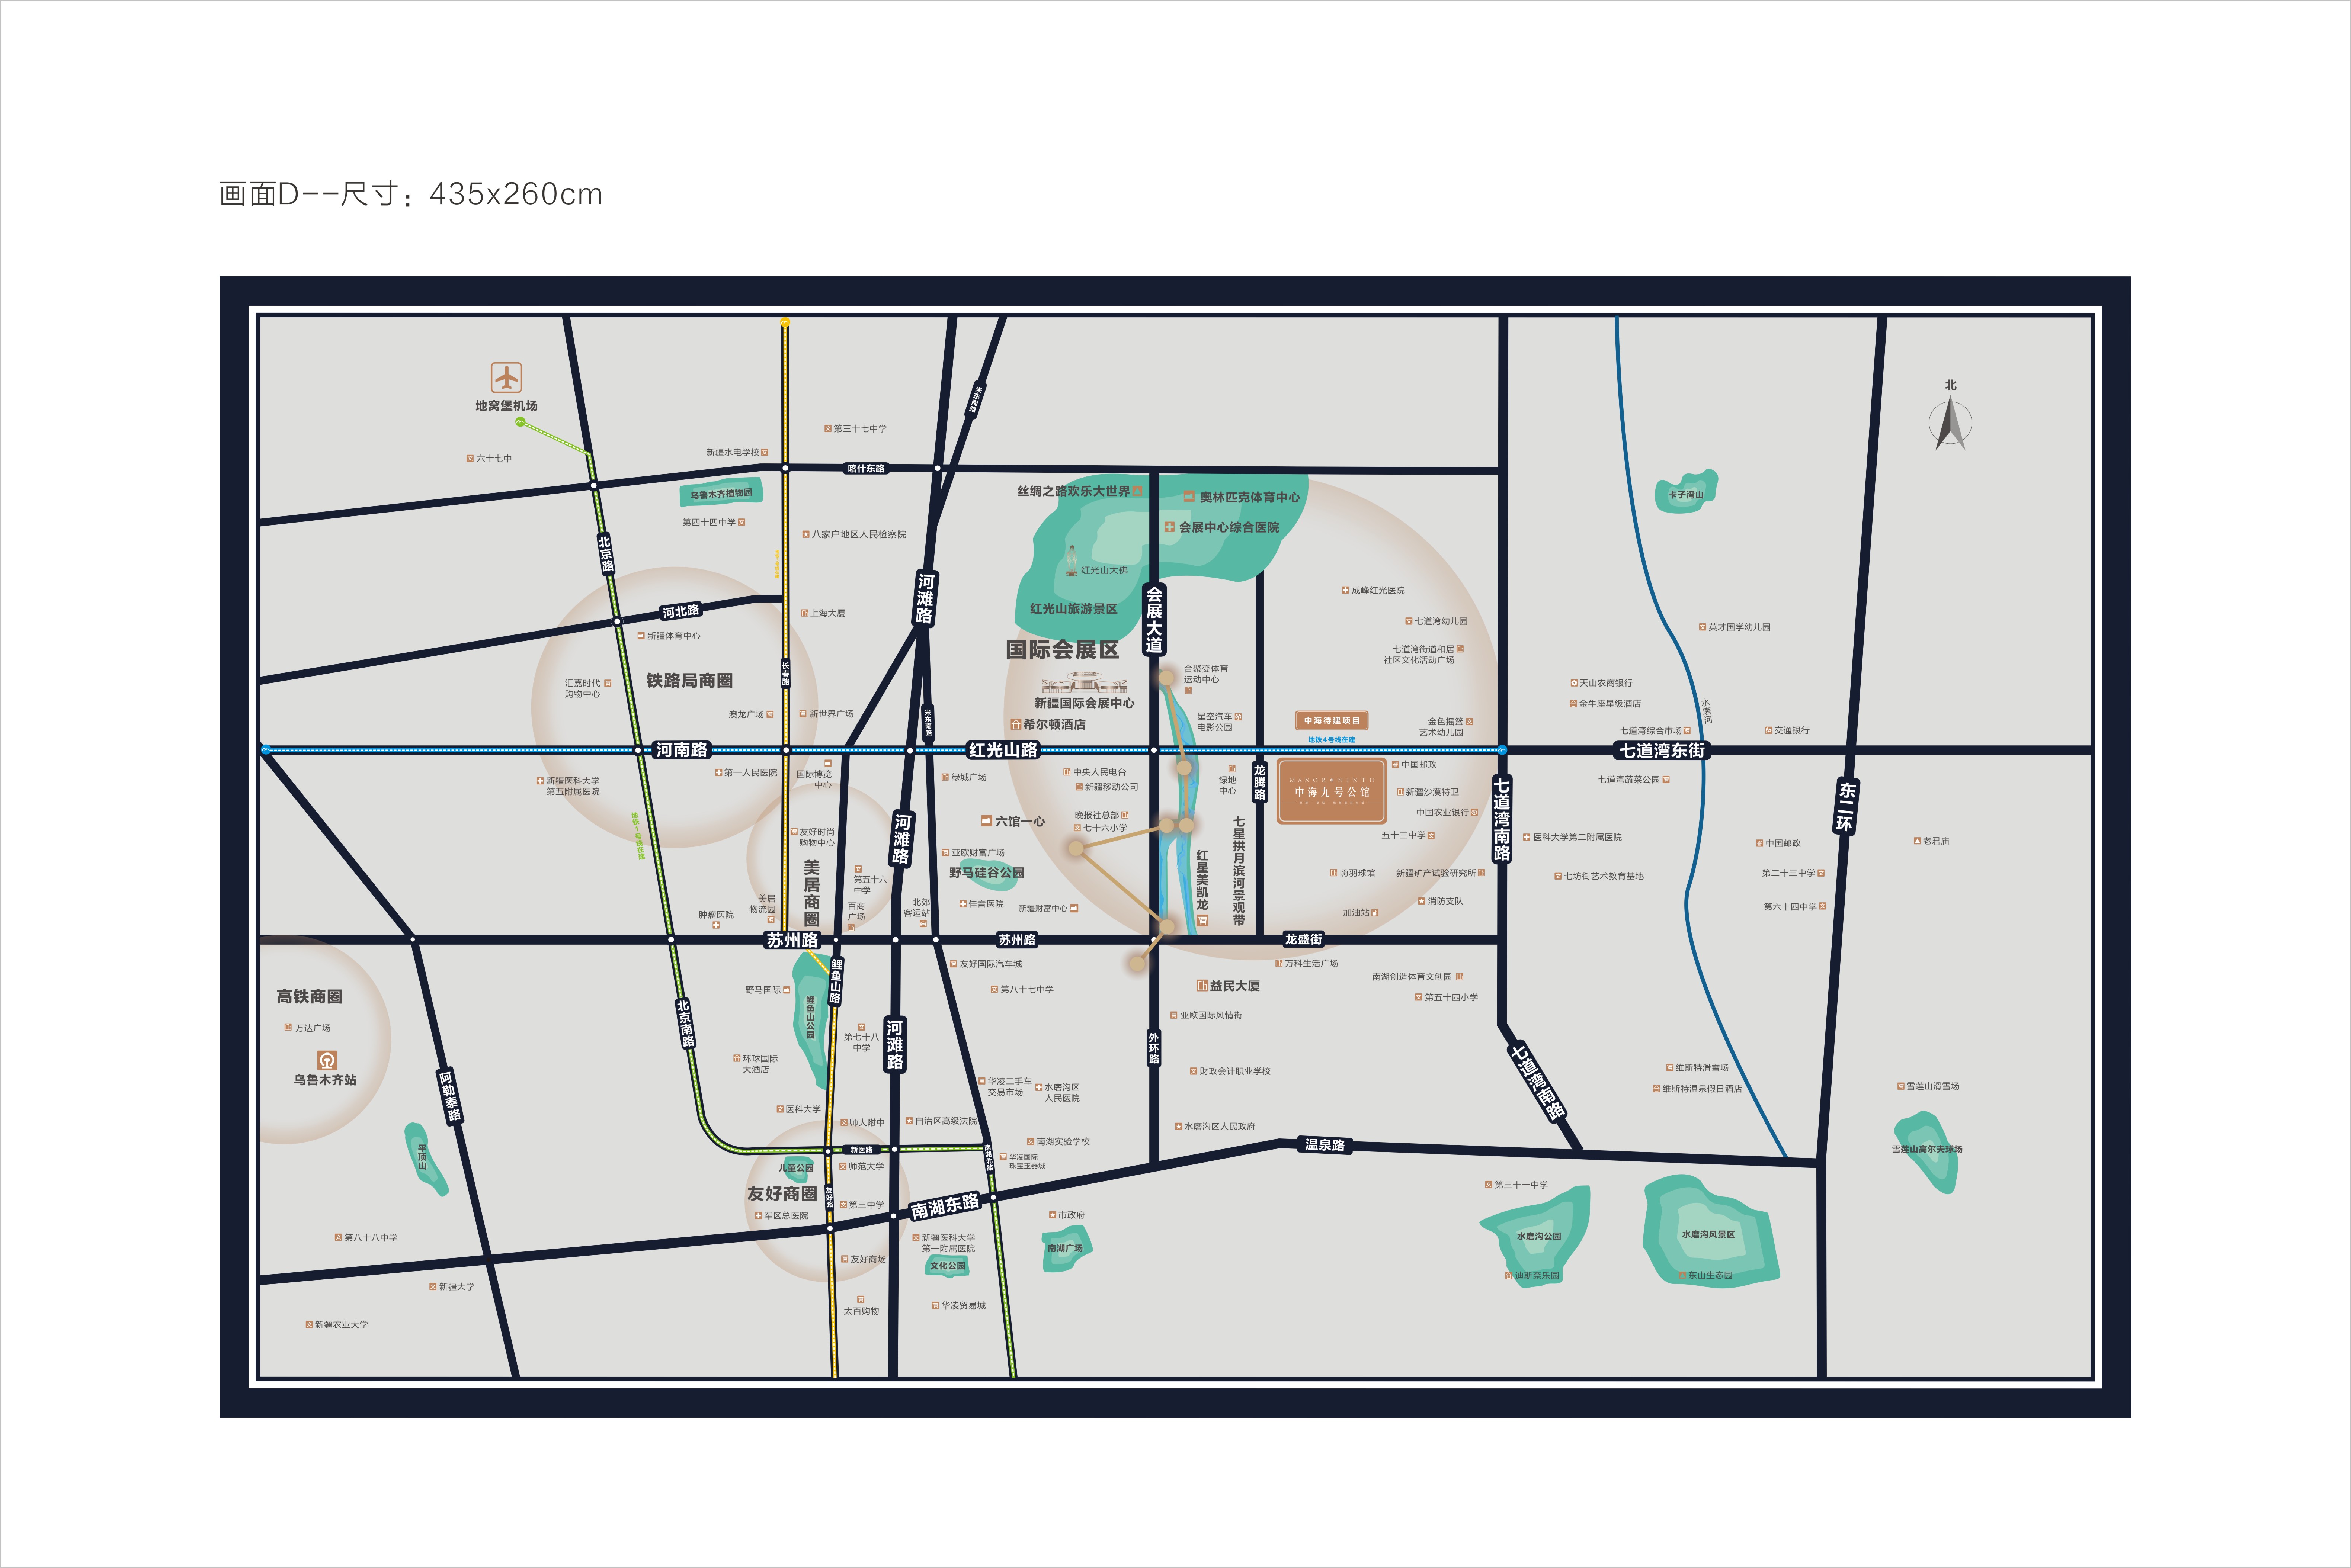This screenshot has width=2351, height=1568.
Task: Click the 新疆体育中心 label
Action: [673, 636]
